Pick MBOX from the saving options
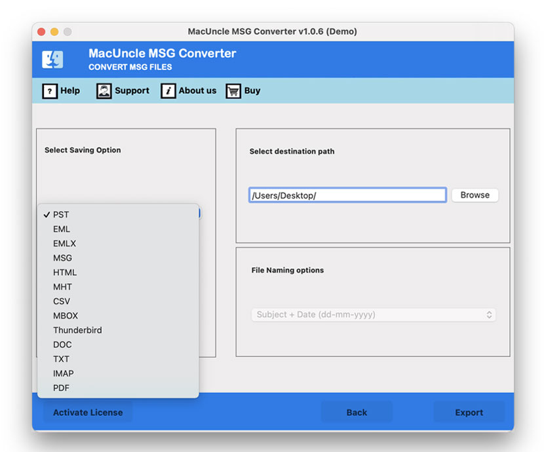Image resolution: width=544 pixels, height=452 pixels. 65,315
